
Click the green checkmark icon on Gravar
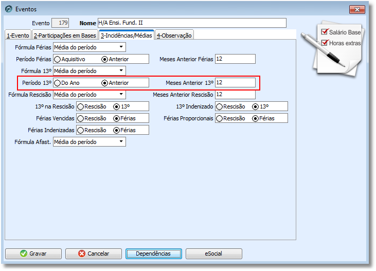pos(24,254)
